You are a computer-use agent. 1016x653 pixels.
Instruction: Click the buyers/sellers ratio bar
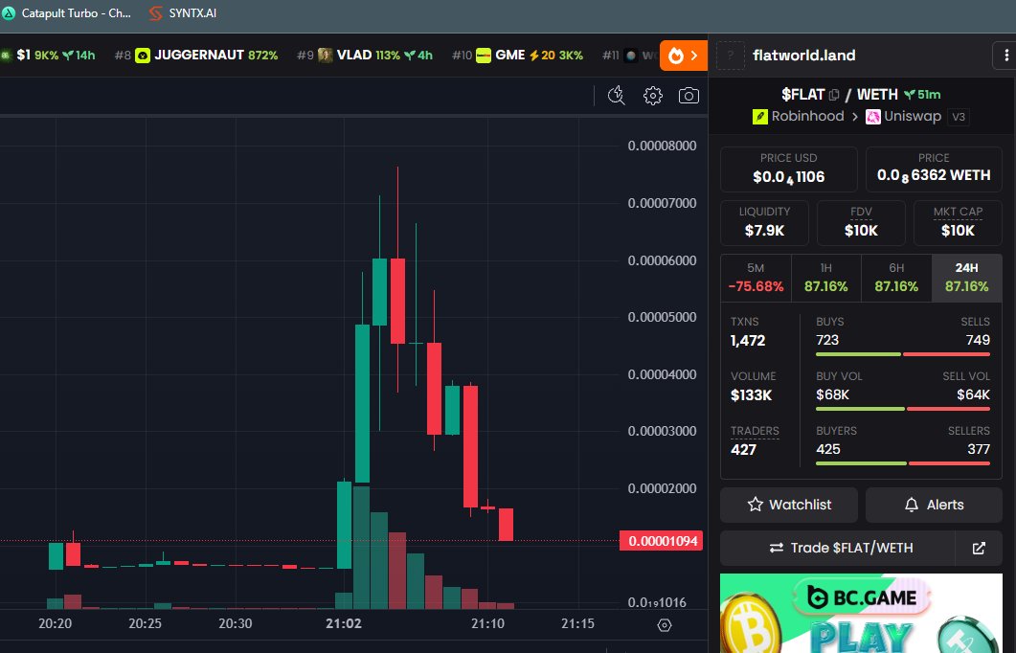[903, 463]
